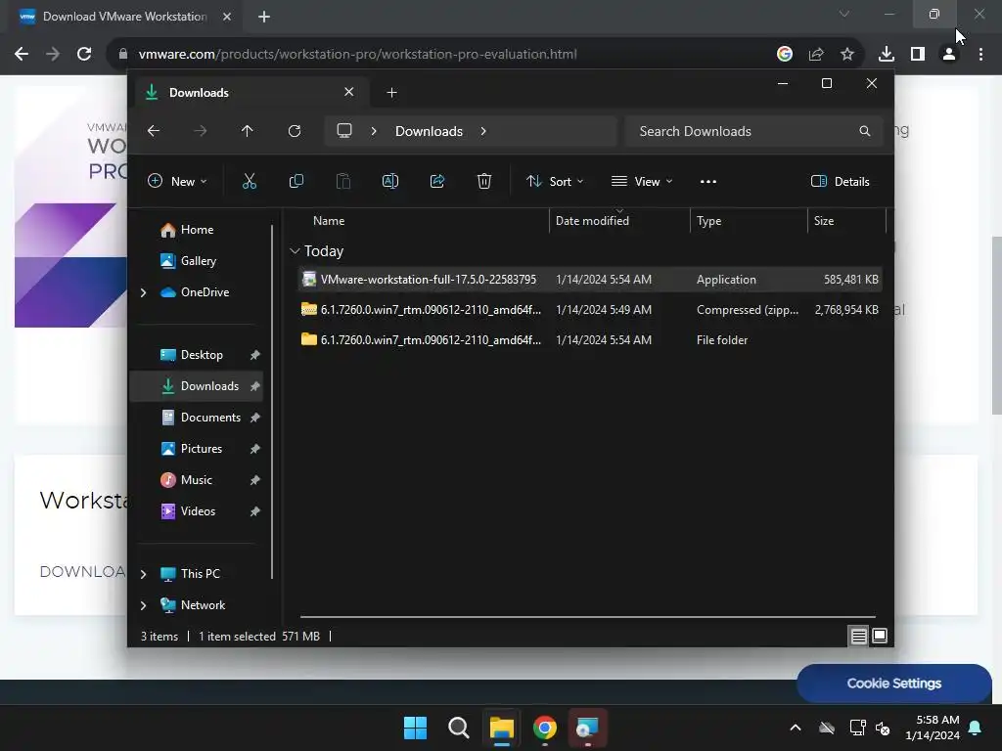1002x751 pixels.
Task: Close the VMware Chrome tab
Action: 227,17
